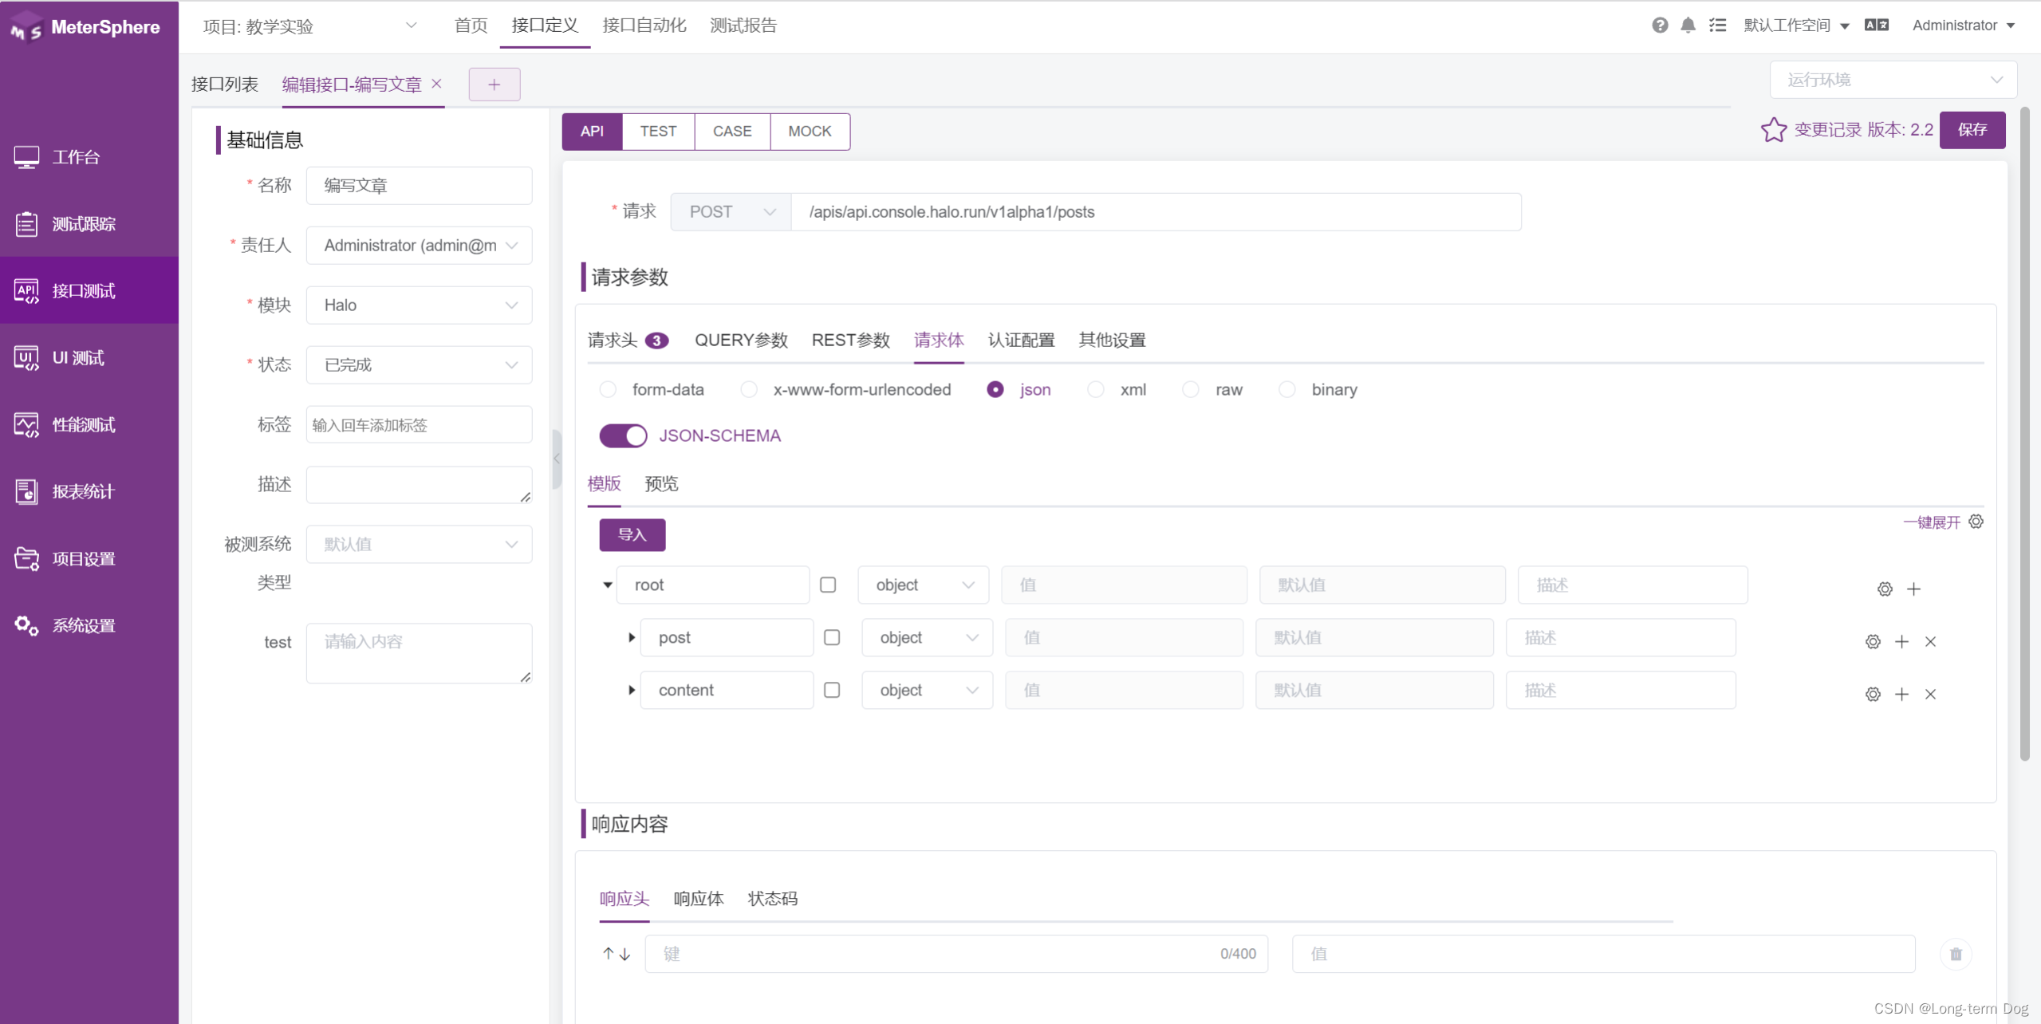This screenshot has width=2041, height=1024.
Task: Click the favorite star icon
Action: pos(1773,130)
